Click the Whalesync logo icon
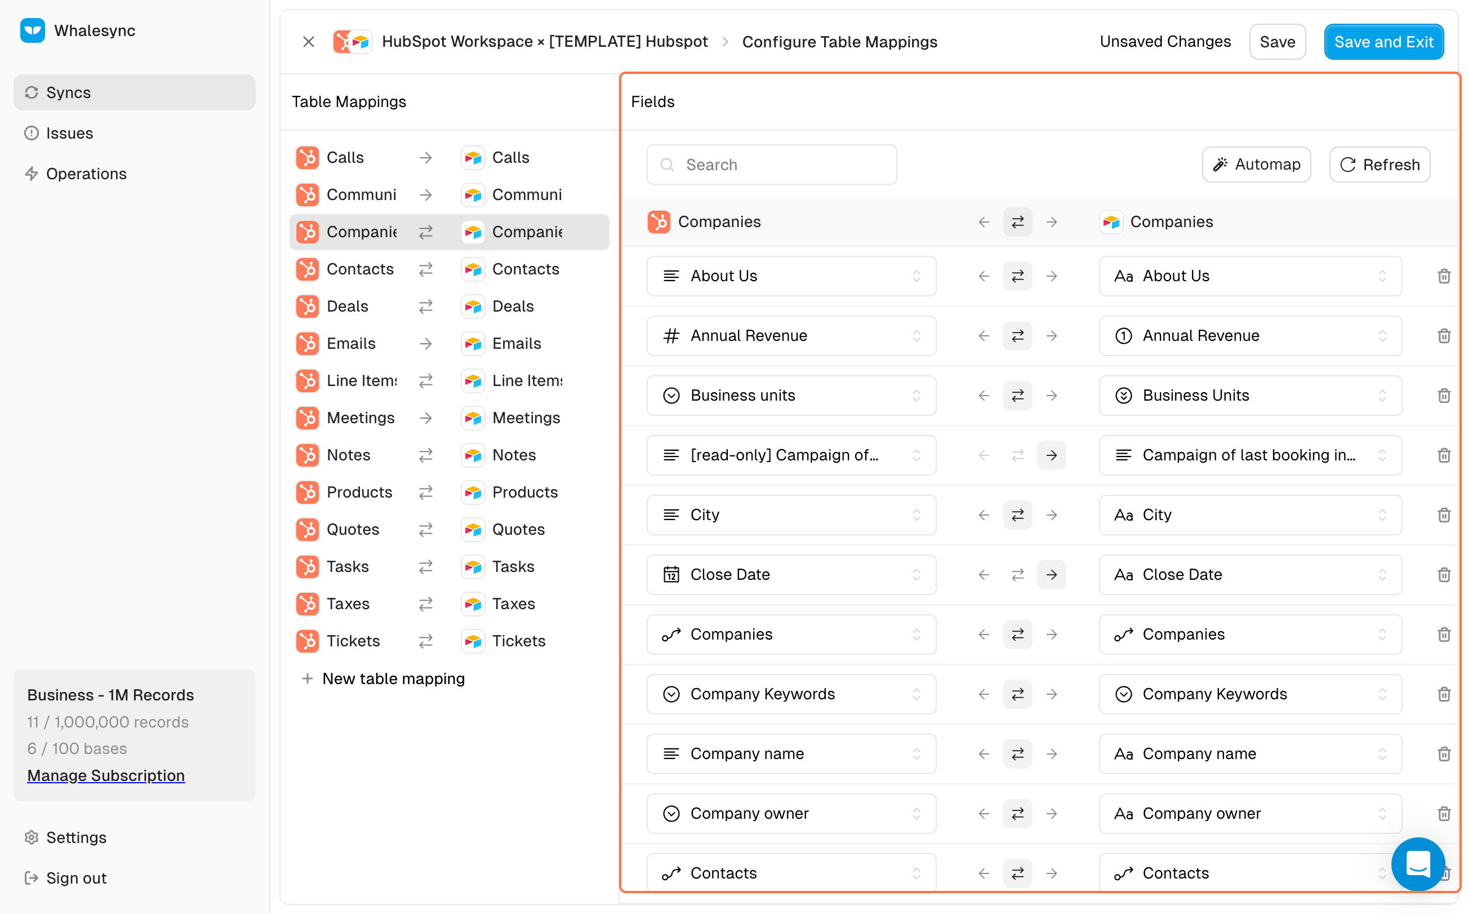The image size is (1468, 914). click(33, 30)
